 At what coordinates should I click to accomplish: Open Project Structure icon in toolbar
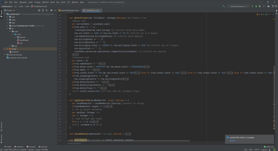coord(268,6)
